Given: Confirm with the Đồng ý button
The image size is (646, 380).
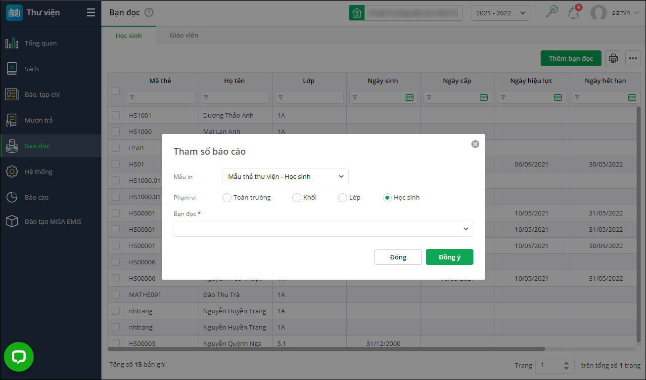Looking at the screenshot, I should (449, 257).
